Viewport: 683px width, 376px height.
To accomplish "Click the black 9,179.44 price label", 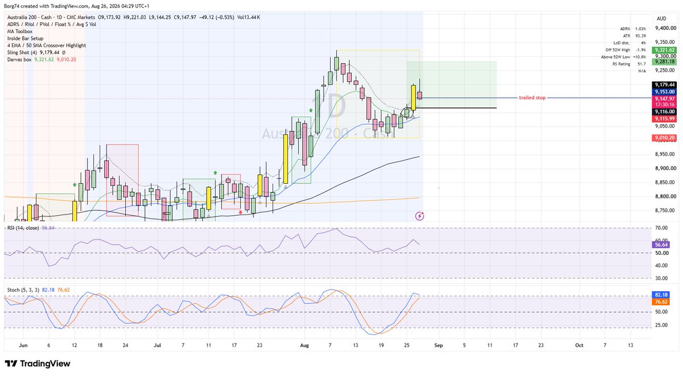I will point(664,85).
